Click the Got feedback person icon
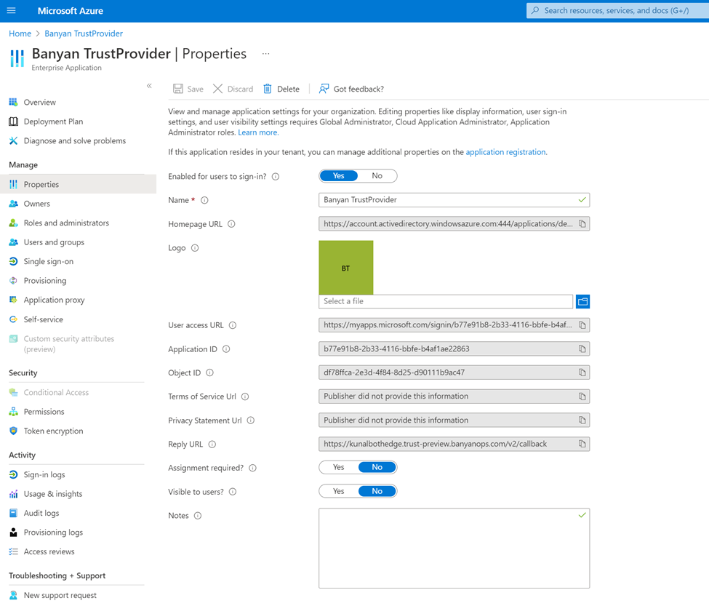709x606 pixels. [x=324, y=89]
